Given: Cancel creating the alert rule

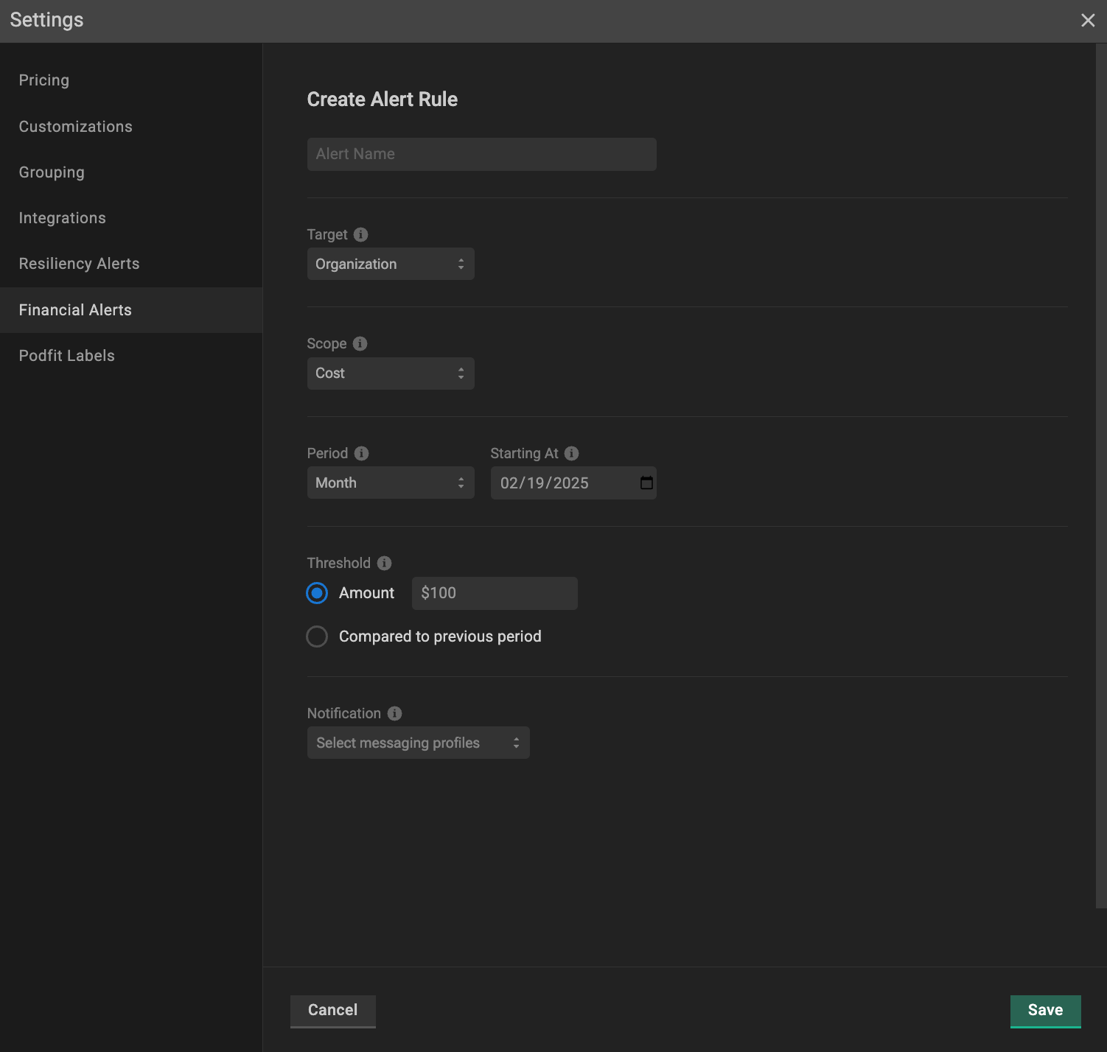Looking at the screenshot, I should click(332, 1010).
